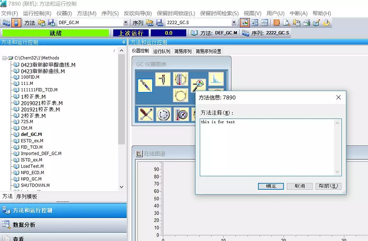Viewport: 368px width, 241px height.
Task: Open the 方法和运行控制 navigation button
Action: coord(63,210)
